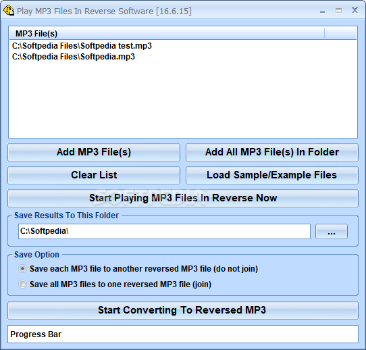Load Sample/Example Files

[x=272, y=175]
